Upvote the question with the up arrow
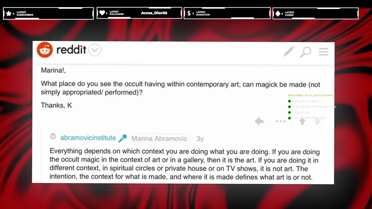This screenshot has height=209, width=372. (x=302, y=121)
